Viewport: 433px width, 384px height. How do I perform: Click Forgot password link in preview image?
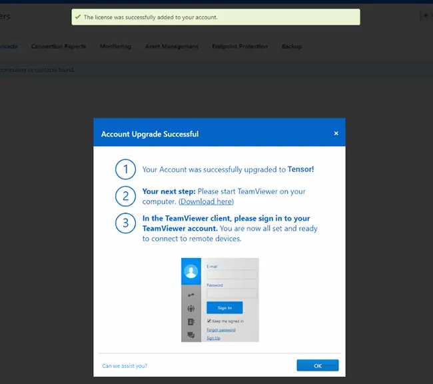pos(221,330)
